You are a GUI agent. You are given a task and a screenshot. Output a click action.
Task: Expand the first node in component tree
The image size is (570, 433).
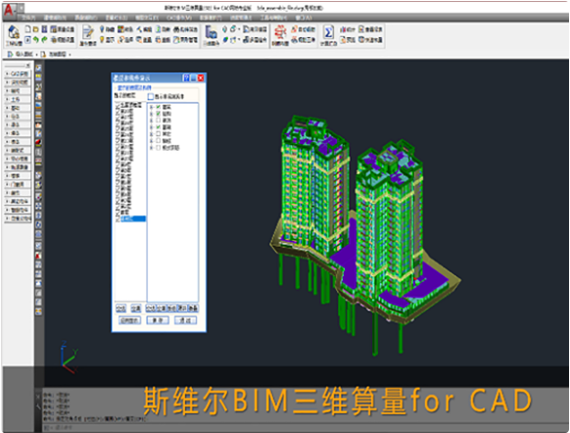click(152, 107)
